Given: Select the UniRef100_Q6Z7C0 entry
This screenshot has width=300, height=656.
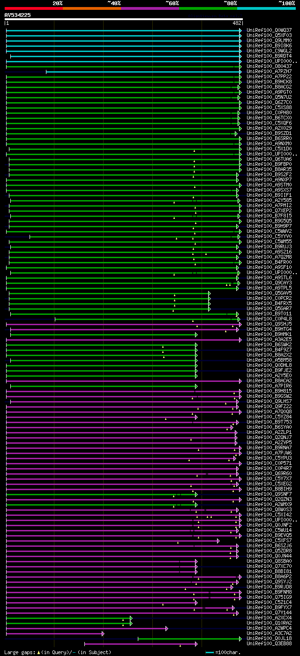Looking at the screenshot, I should pyautogui.click(x=269, y=102).
